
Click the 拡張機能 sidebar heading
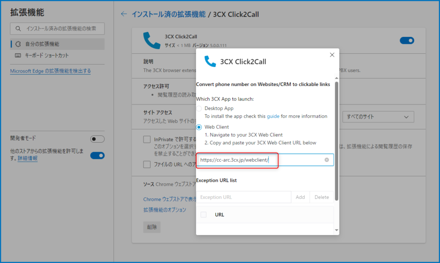tap(27, 12)
